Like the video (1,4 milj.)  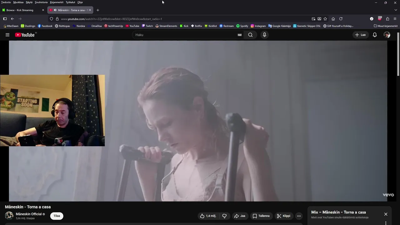[x=208, y=216]
